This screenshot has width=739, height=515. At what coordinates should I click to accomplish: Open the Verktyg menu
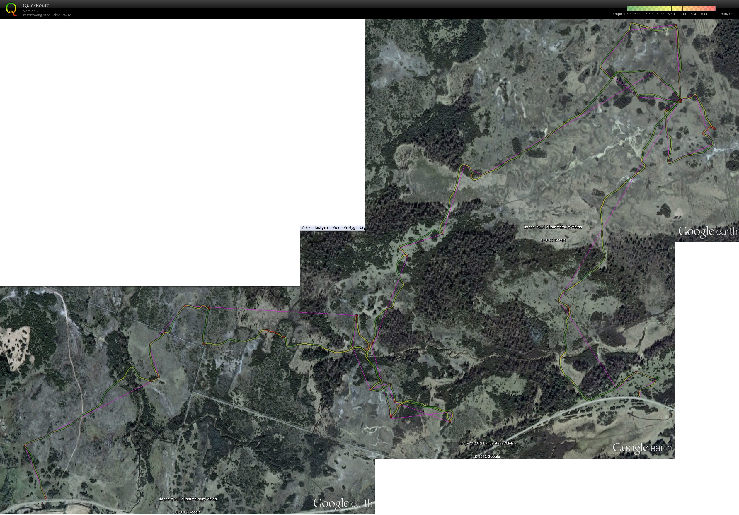(x=349, y=227)
